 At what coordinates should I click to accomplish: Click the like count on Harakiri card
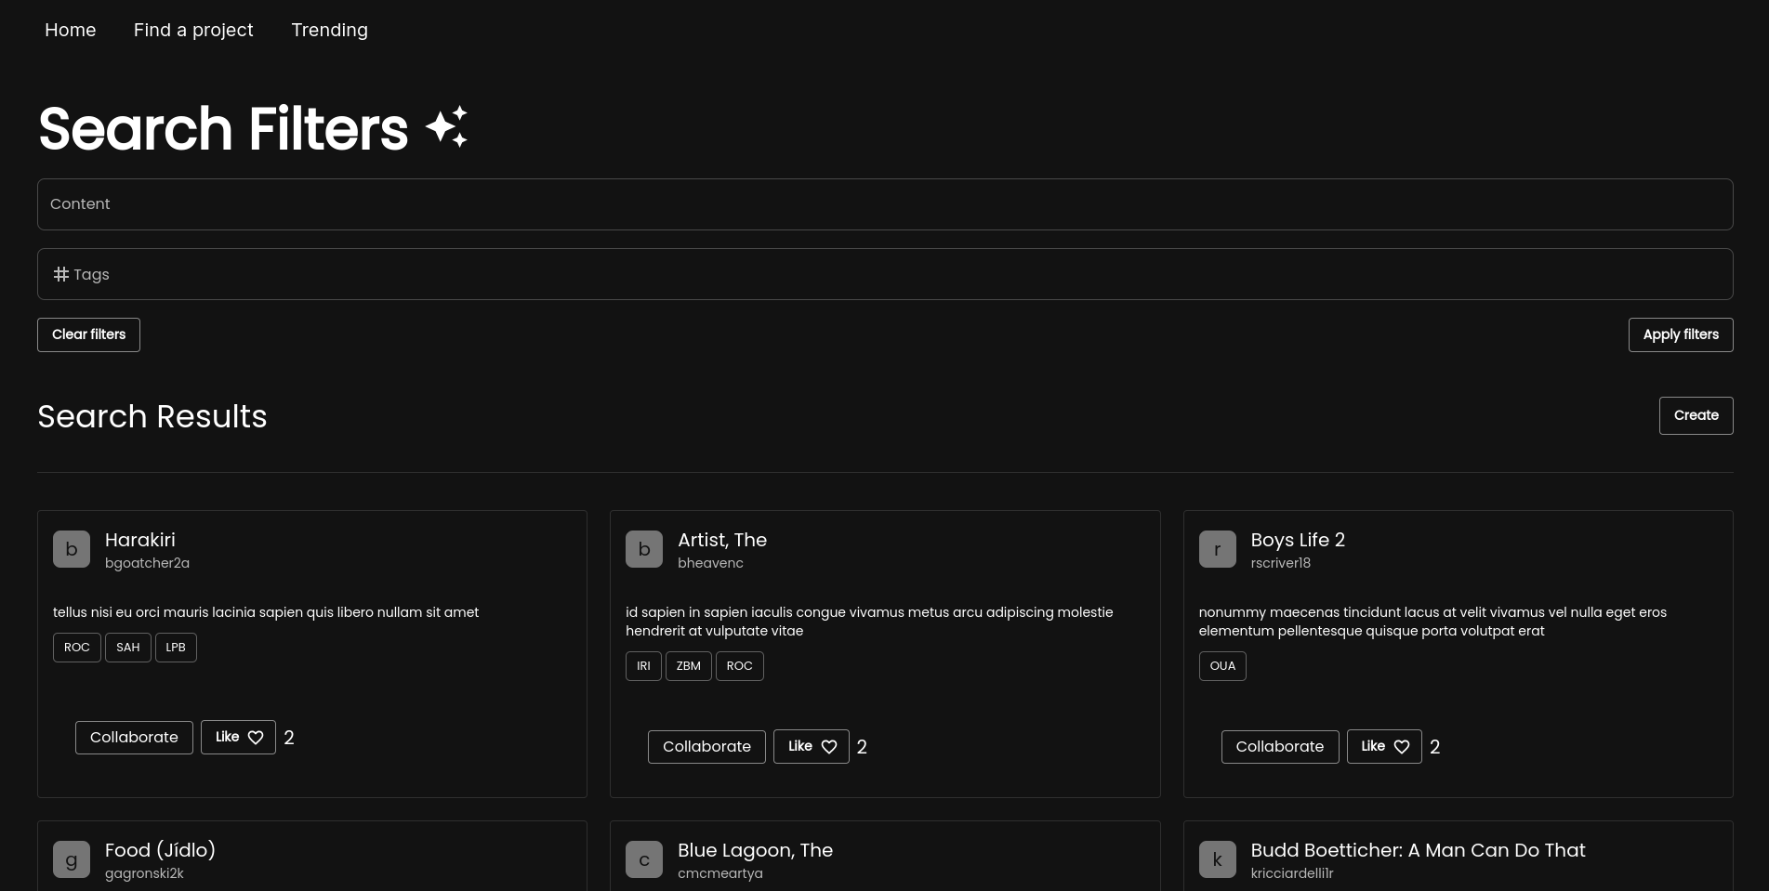point(289,738)
